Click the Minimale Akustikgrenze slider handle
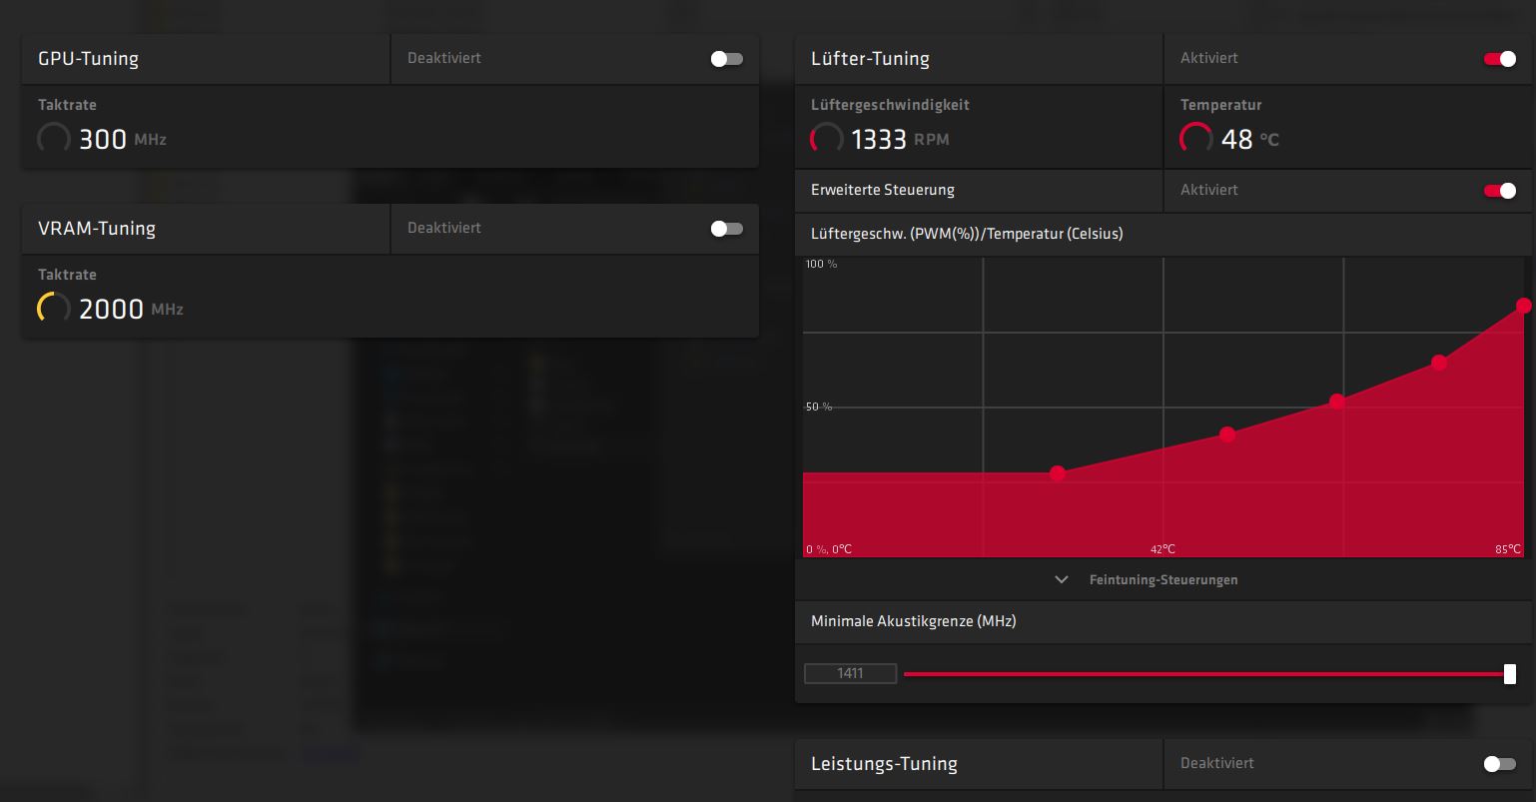 click(x=1509, y=674)
